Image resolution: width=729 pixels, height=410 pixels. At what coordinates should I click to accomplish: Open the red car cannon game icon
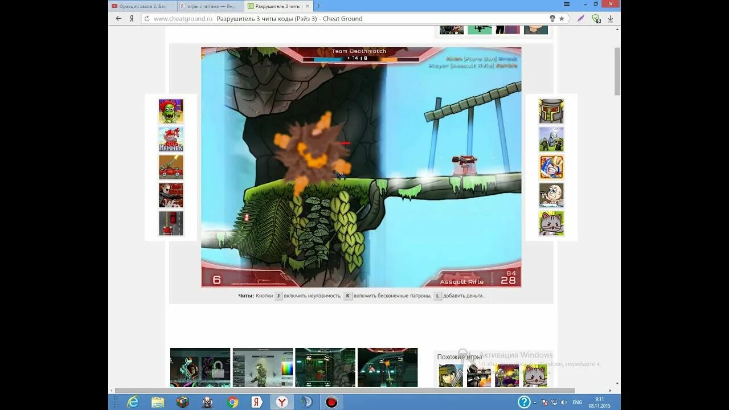tap(171, 167)
